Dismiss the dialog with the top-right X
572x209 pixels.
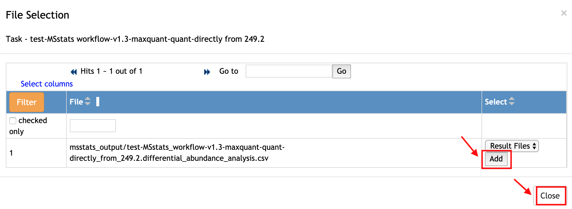point(564,13)
